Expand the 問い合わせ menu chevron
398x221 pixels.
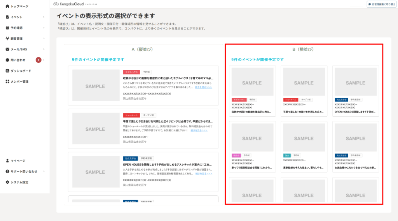[44, 60]
